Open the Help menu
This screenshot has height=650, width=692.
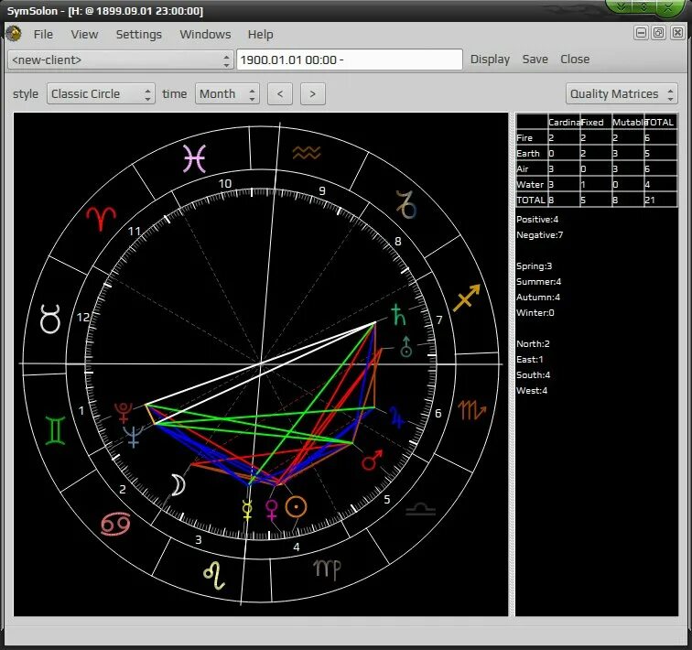(260, 35)
